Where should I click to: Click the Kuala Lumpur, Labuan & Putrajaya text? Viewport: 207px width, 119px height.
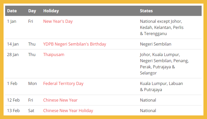coord(161,86)
